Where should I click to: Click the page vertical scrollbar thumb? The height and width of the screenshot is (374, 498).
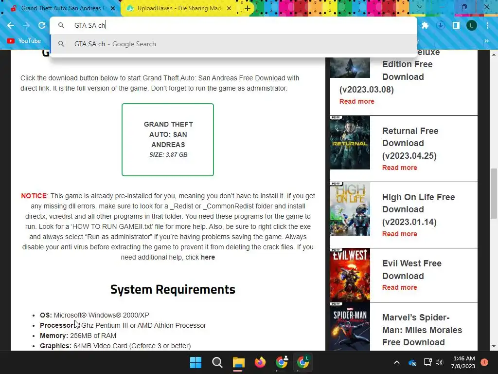click(x=494, y=193)
